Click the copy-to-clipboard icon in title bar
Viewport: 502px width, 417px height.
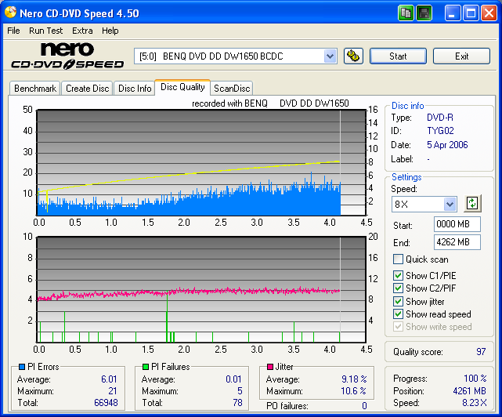(x=406, y=13)
